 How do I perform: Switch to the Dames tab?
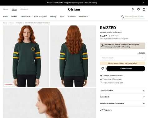(5, 9)
